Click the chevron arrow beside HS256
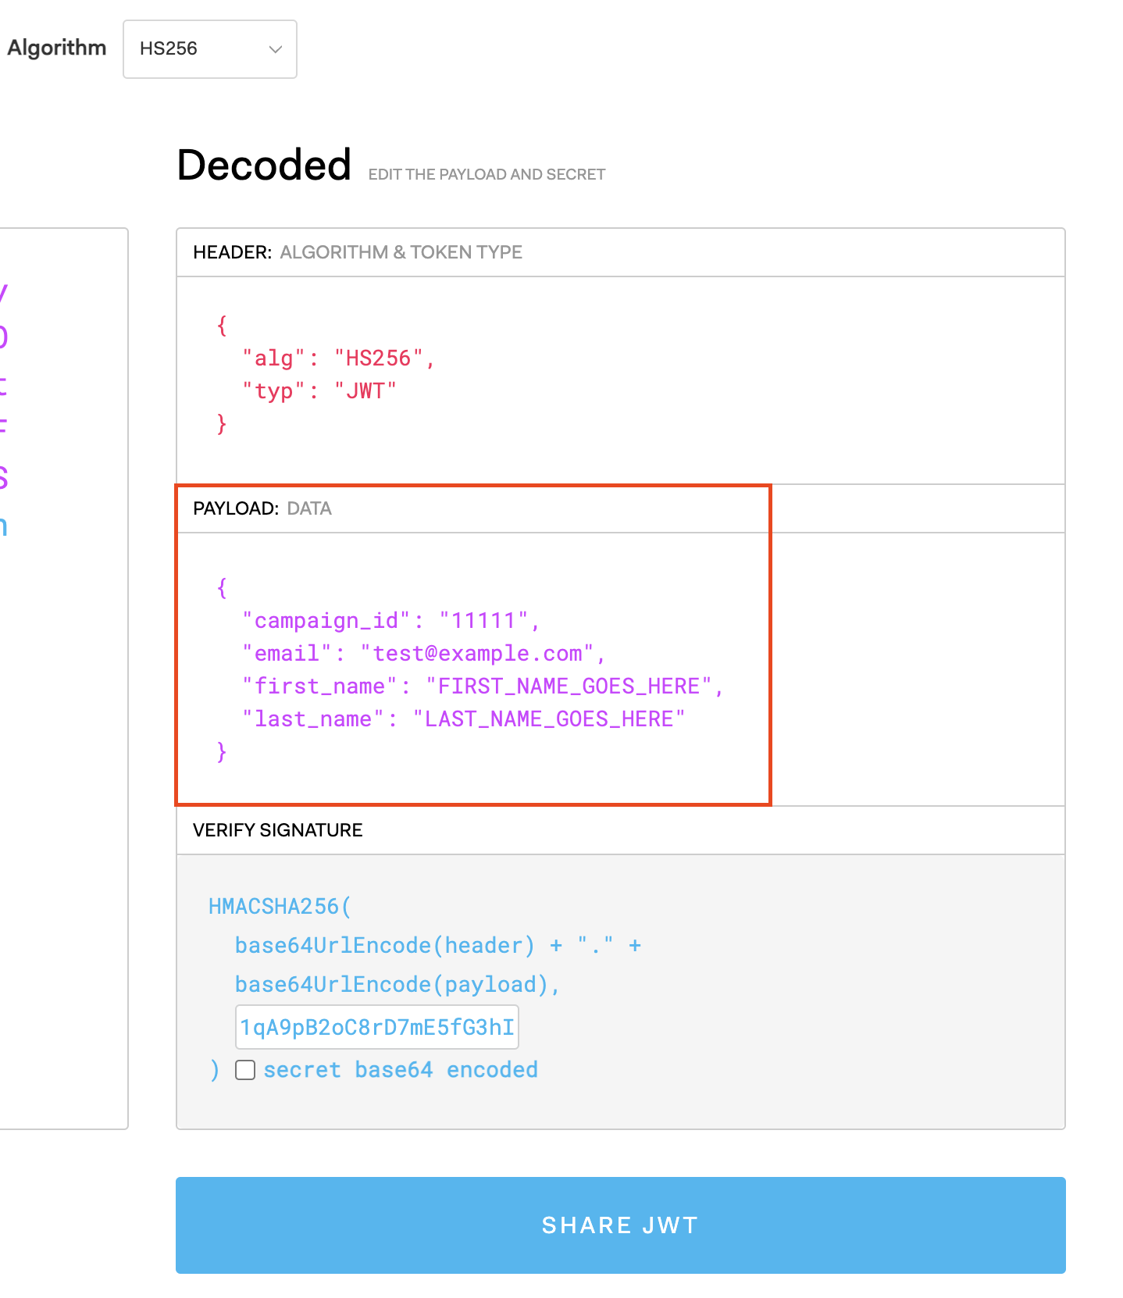1123x1298 pixels. coord(275,49)
